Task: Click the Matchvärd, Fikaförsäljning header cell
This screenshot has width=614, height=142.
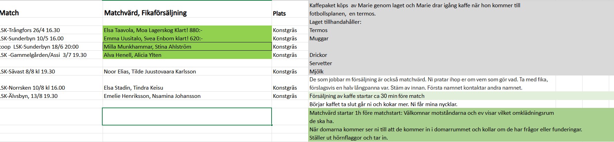Action: coord(145,13)
